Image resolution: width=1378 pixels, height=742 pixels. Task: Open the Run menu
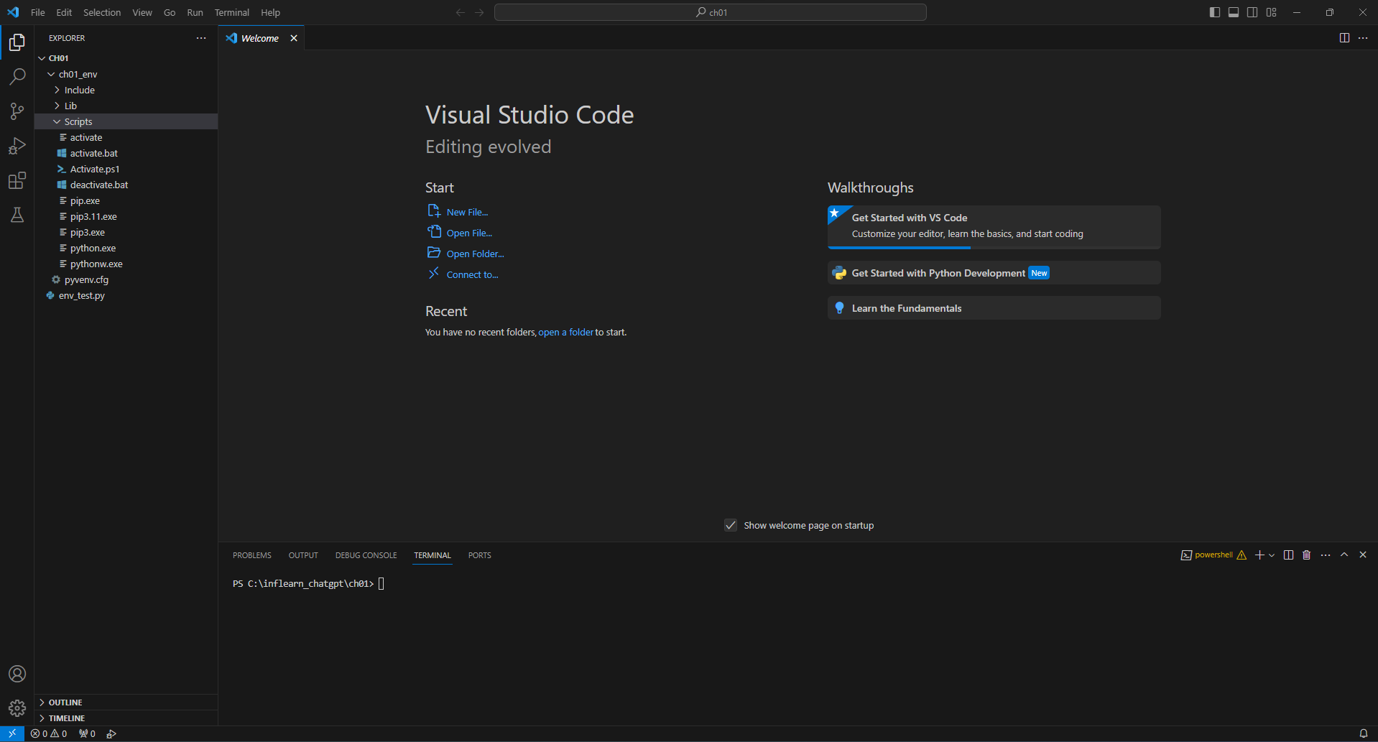[x=195, y=12]
